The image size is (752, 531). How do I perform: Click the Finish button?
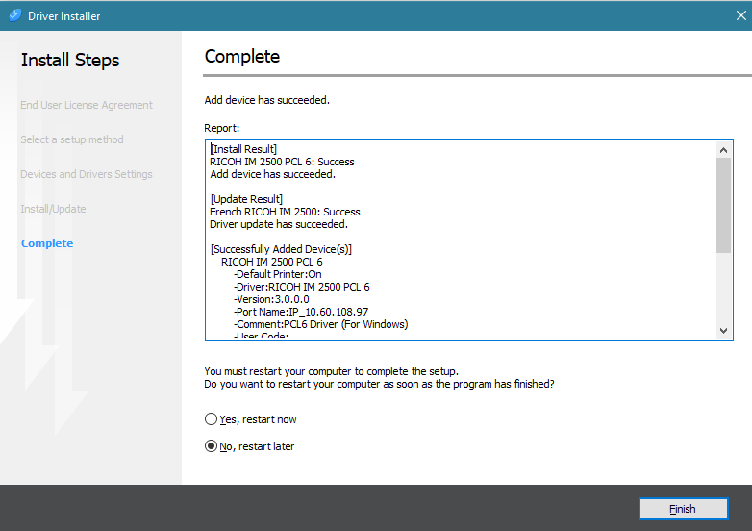point(684,509)
